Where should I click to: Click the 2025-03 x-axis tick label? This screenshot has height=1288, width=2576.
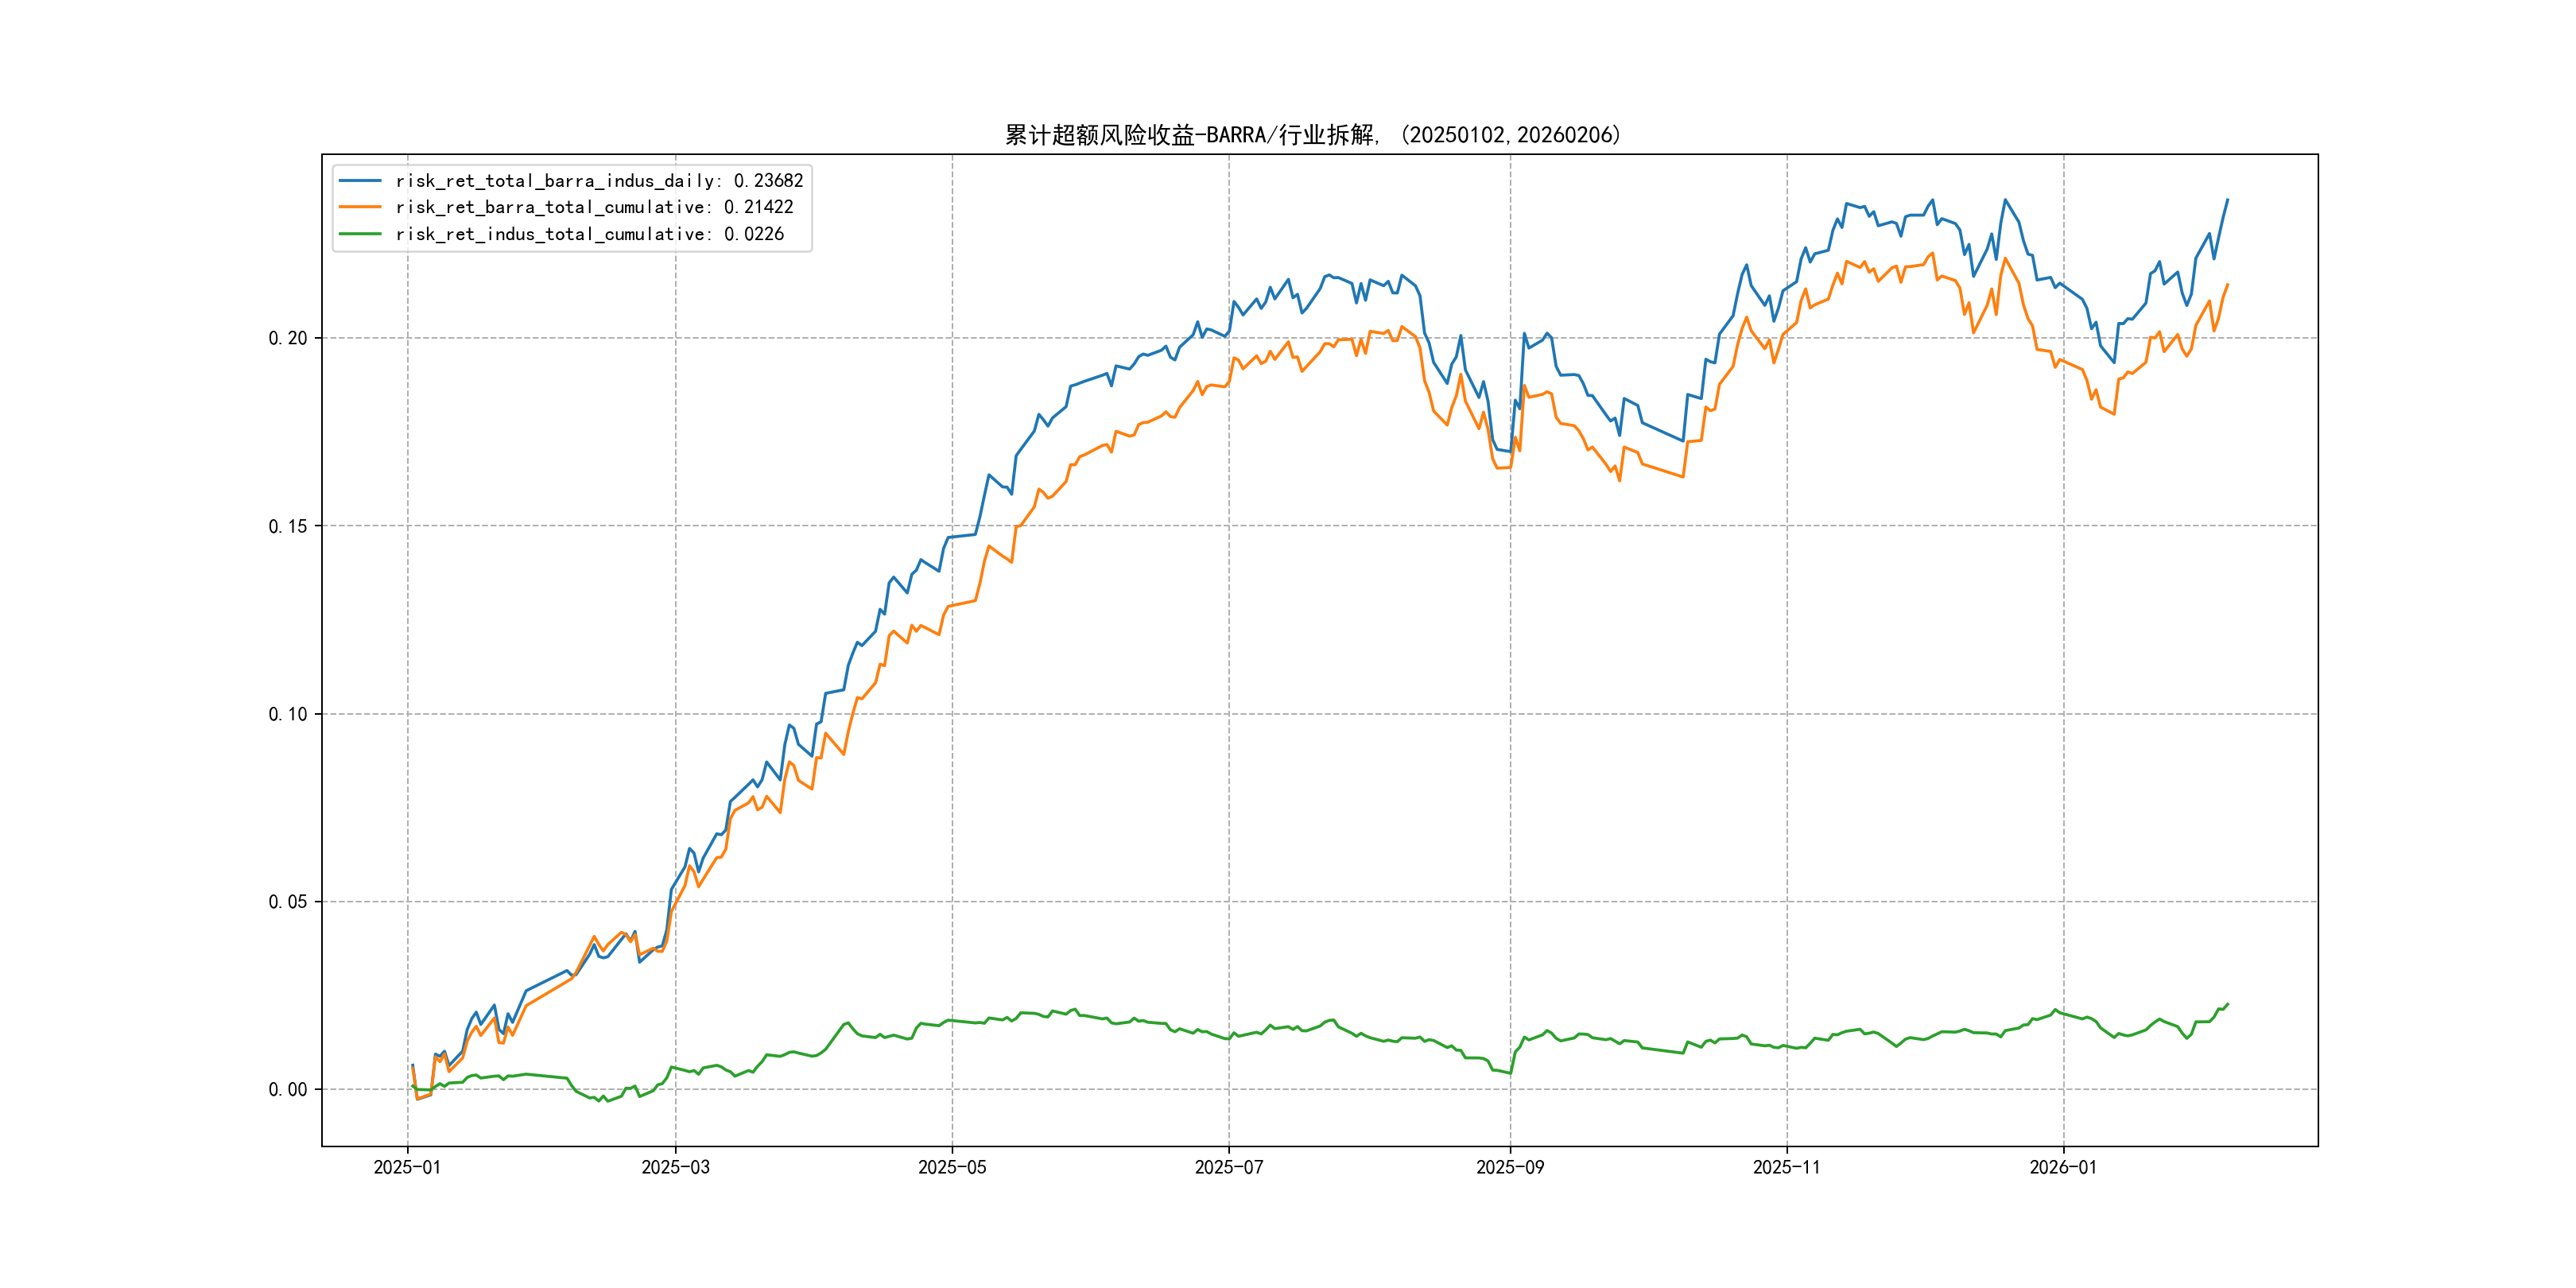(x=675, y=1167)
